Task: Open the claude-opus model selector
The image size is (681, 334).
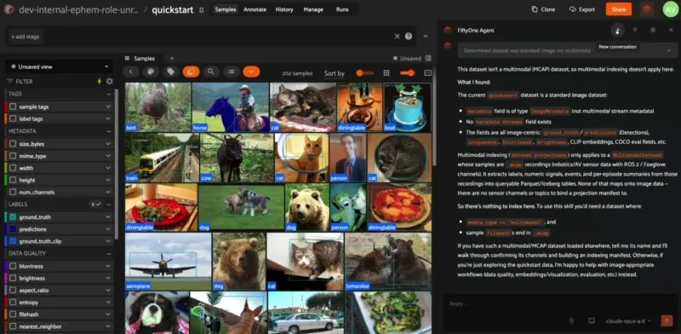Action: [628, 321]
